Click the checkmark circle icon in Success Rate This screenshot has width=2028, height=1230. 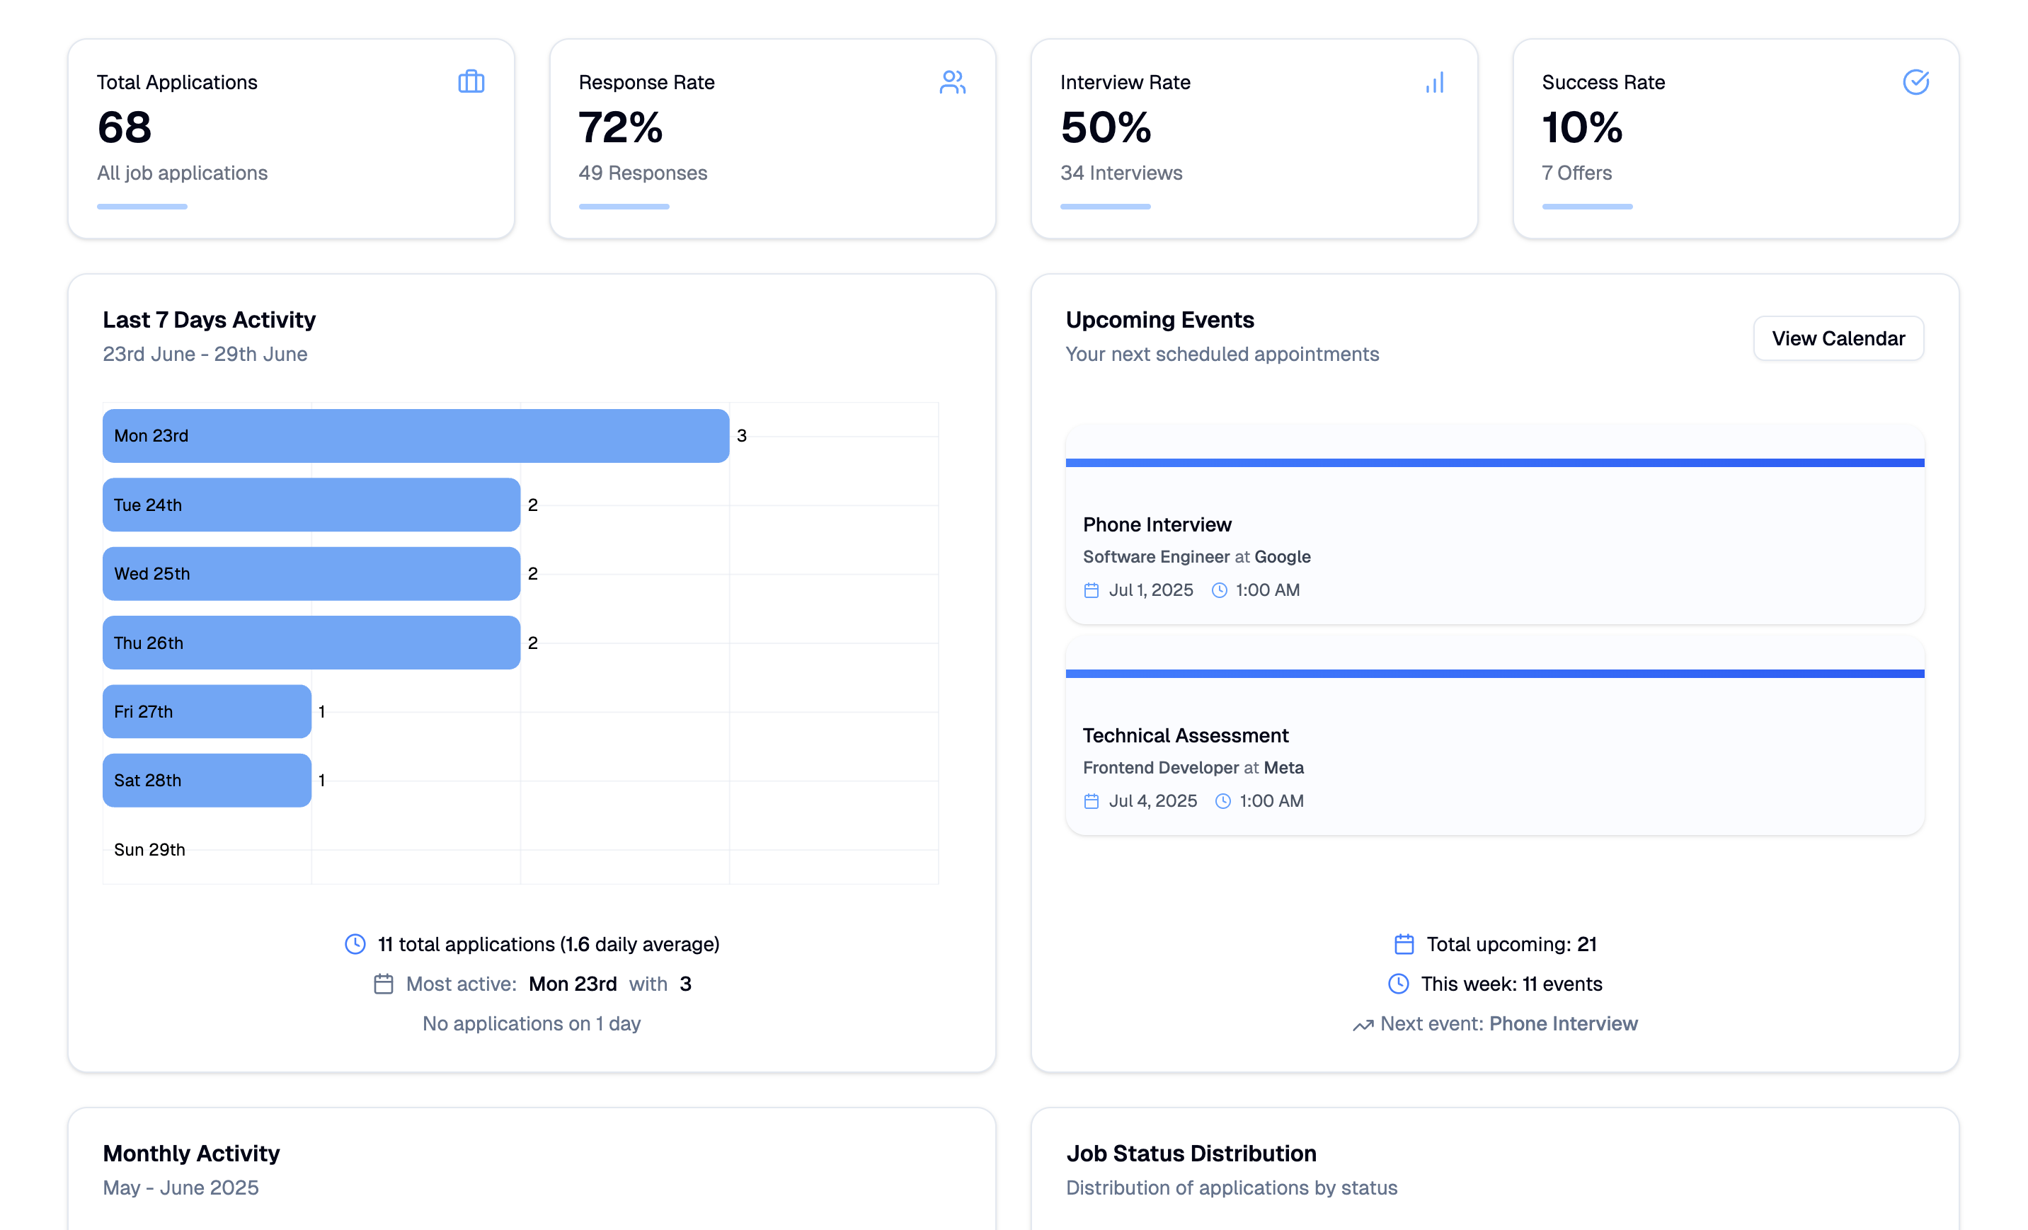pyautogui.click(x=1915, y=82)
